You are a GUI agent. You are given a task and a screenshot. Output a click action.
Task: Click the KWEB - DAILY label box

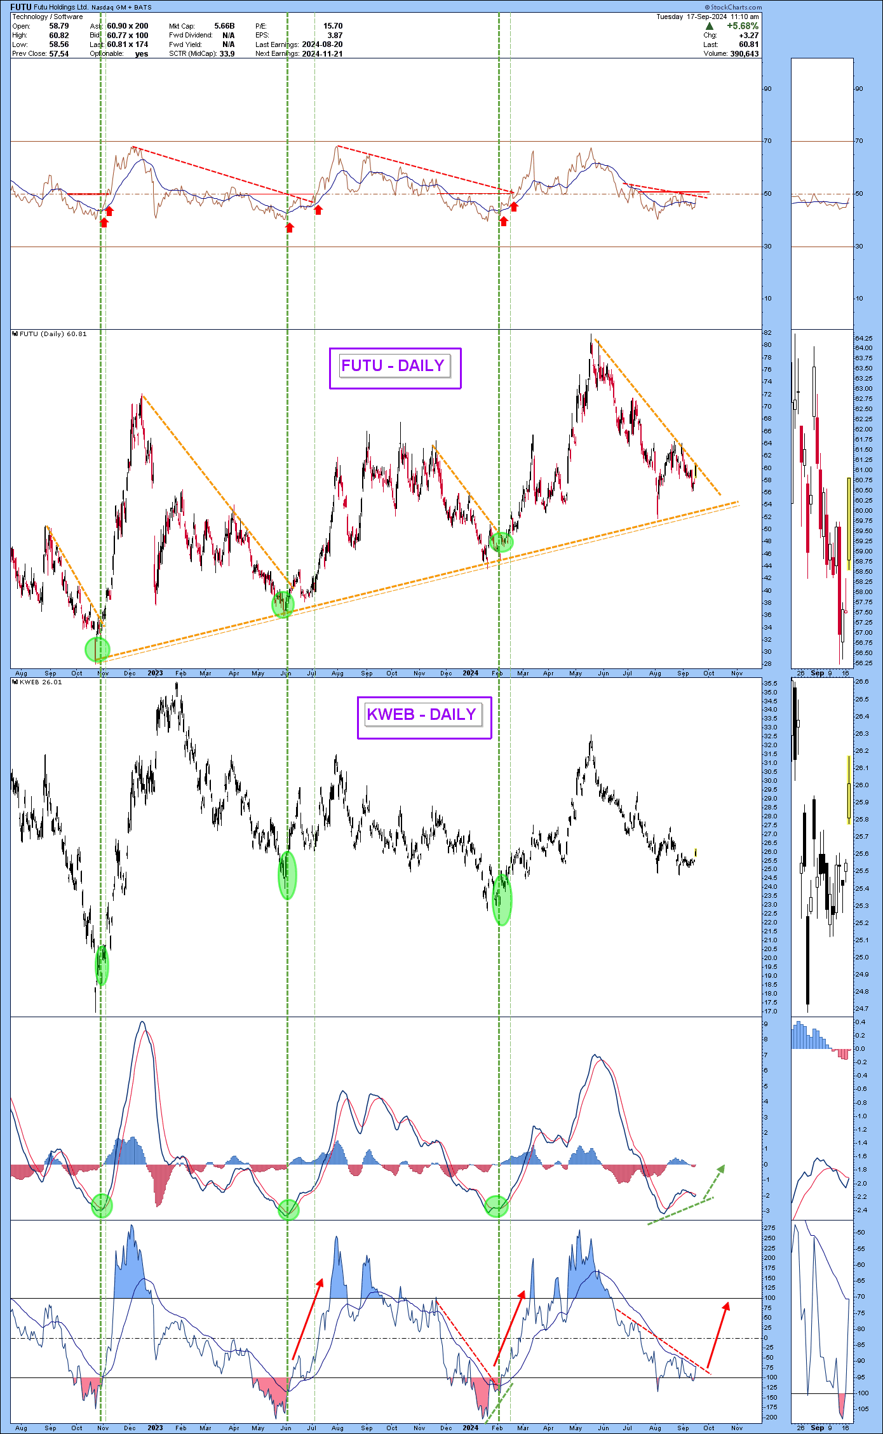point(424,717)
